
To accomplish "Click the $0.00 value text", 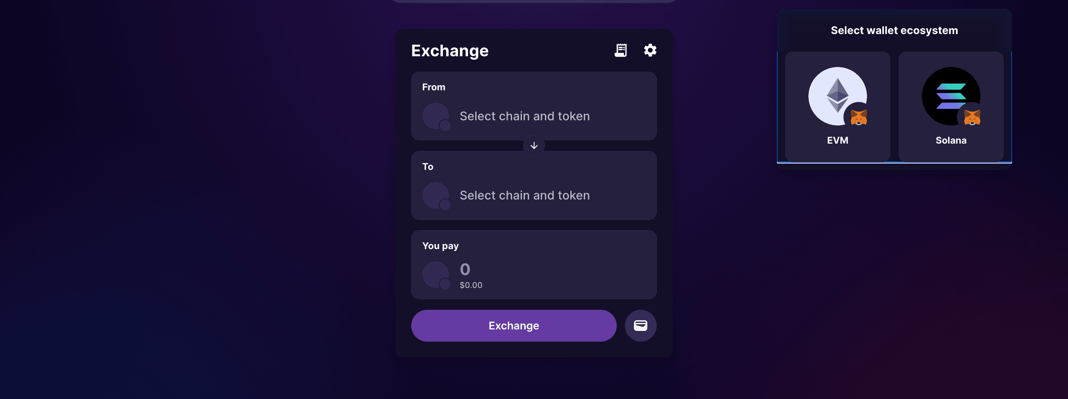I will tap(471, 285).
